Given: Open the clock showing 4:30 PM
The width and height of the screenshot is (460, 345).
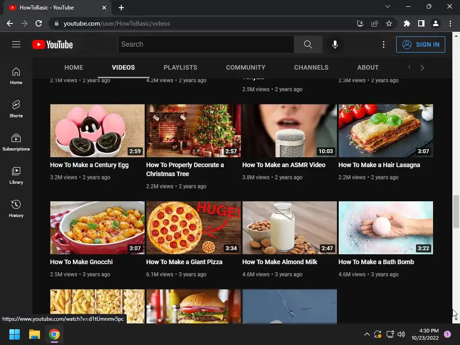Looking at the screenshot, I should 425,334.
